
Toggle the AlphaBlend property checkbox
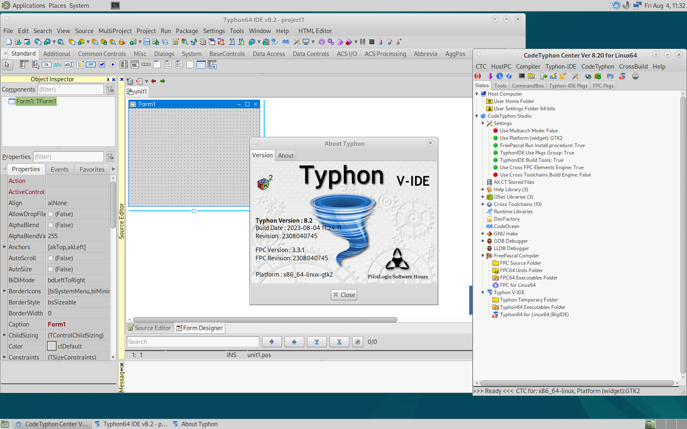tap(51, 225)
